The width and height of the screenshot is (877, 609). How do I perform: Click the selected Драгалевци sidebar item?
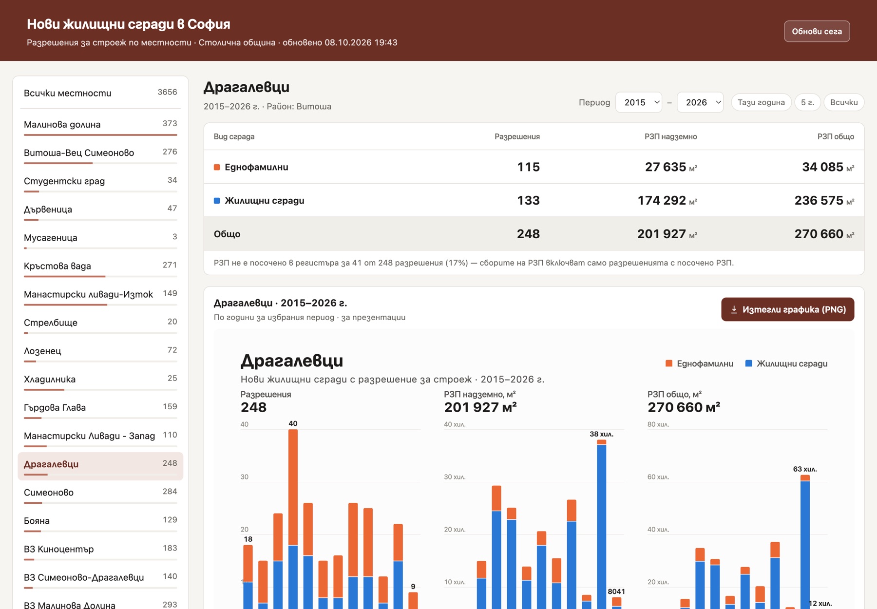100,466
